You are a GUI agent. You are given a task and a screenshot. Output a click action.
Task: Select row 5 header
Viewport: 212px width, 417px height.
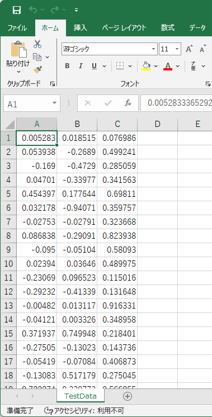point(8,194)
